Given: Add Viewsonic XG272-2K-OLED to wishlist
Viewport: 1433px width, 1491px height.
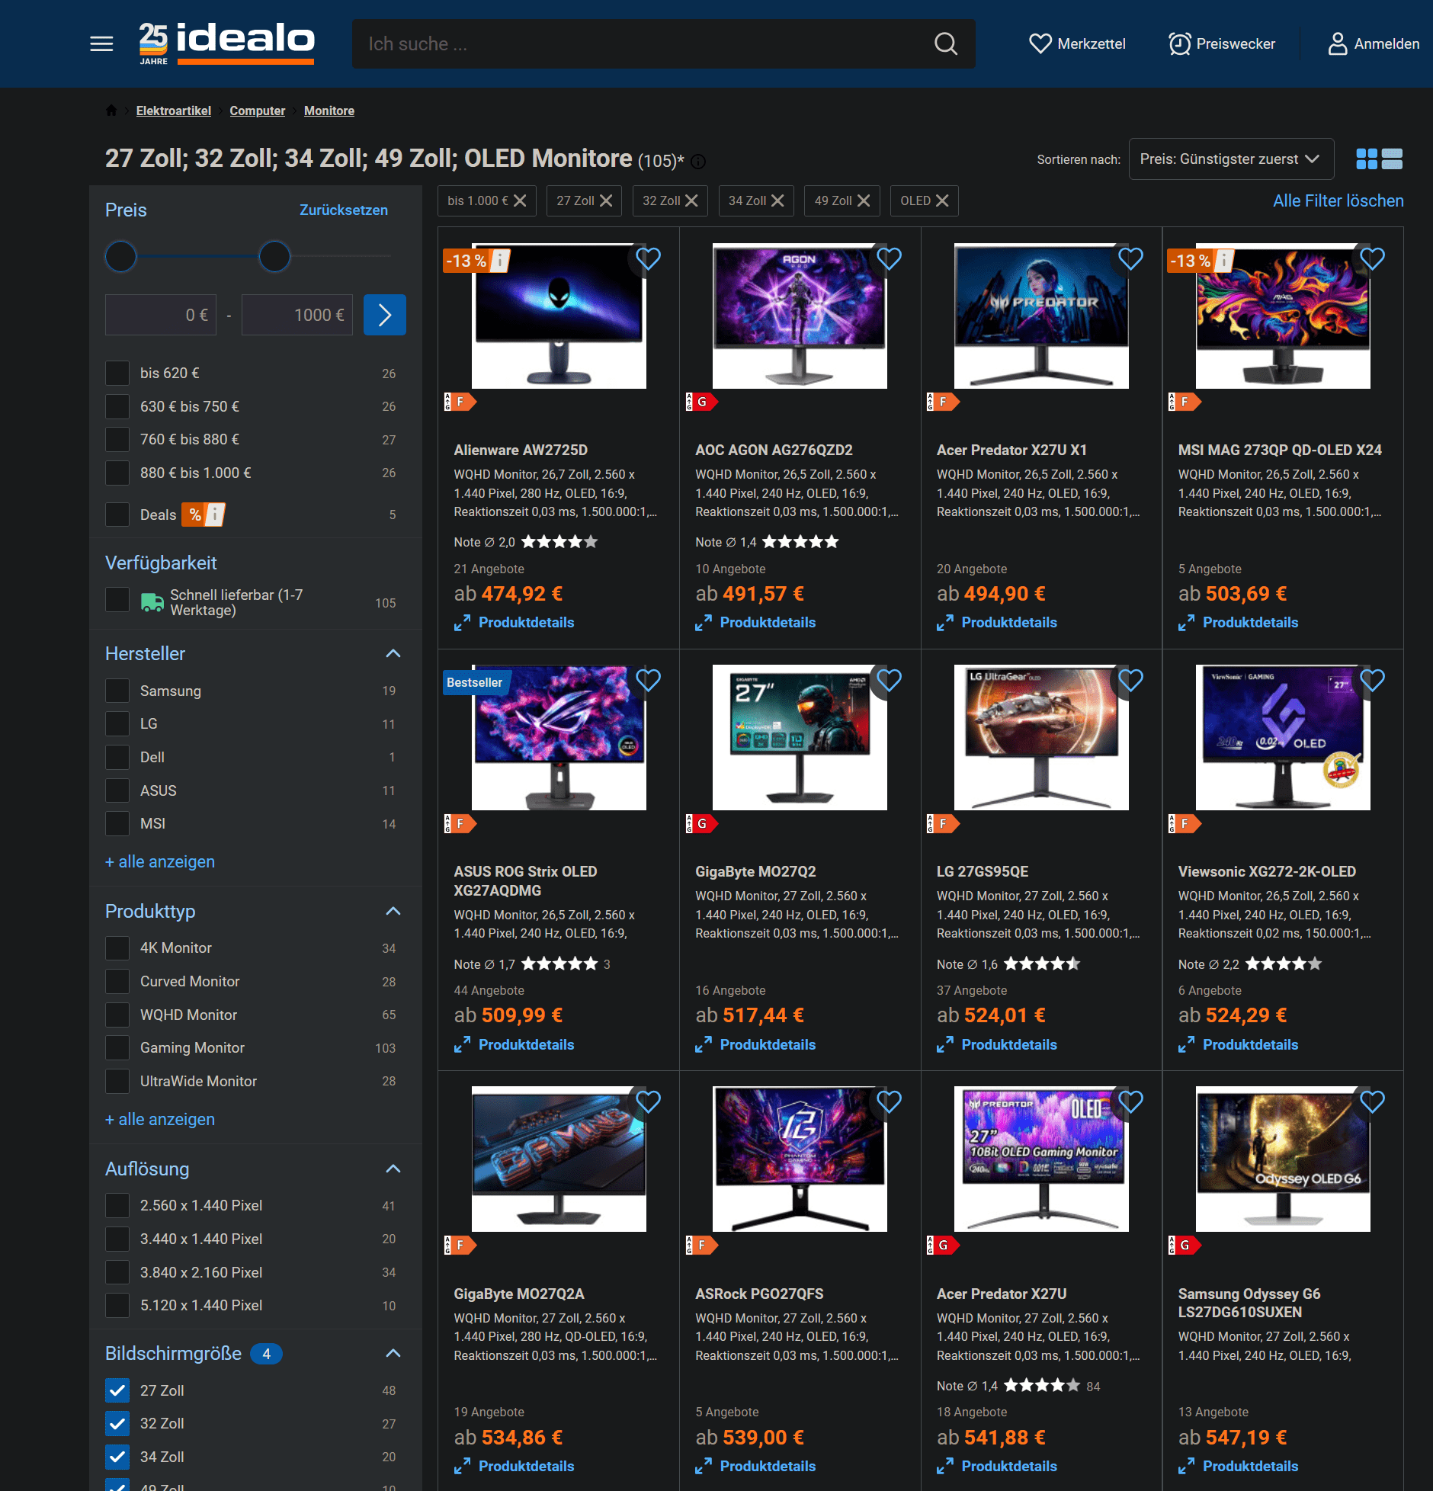Looking at the screenshot, I should pos(1372,680).
